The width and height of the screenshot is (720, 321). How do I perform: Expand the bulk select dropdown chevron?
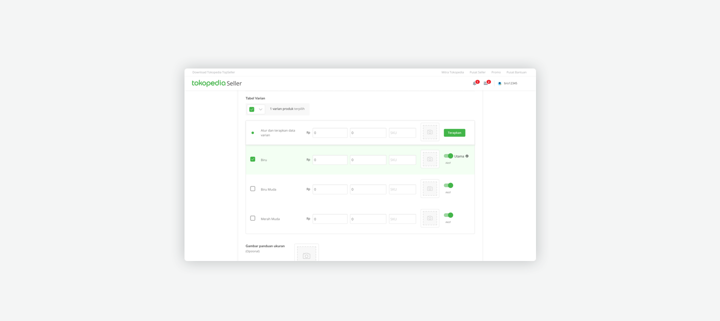click(260, 109)
